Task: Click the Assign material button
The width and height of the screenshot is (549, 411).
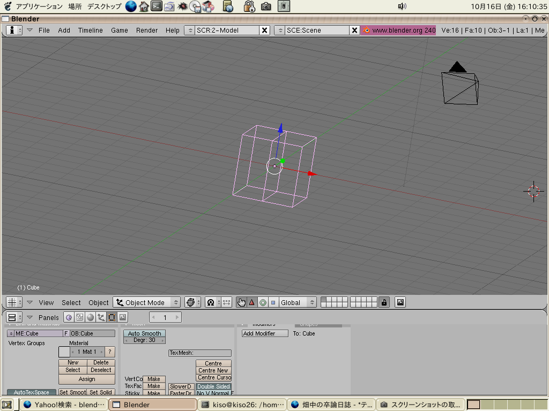Action: (x=87, y=379)
